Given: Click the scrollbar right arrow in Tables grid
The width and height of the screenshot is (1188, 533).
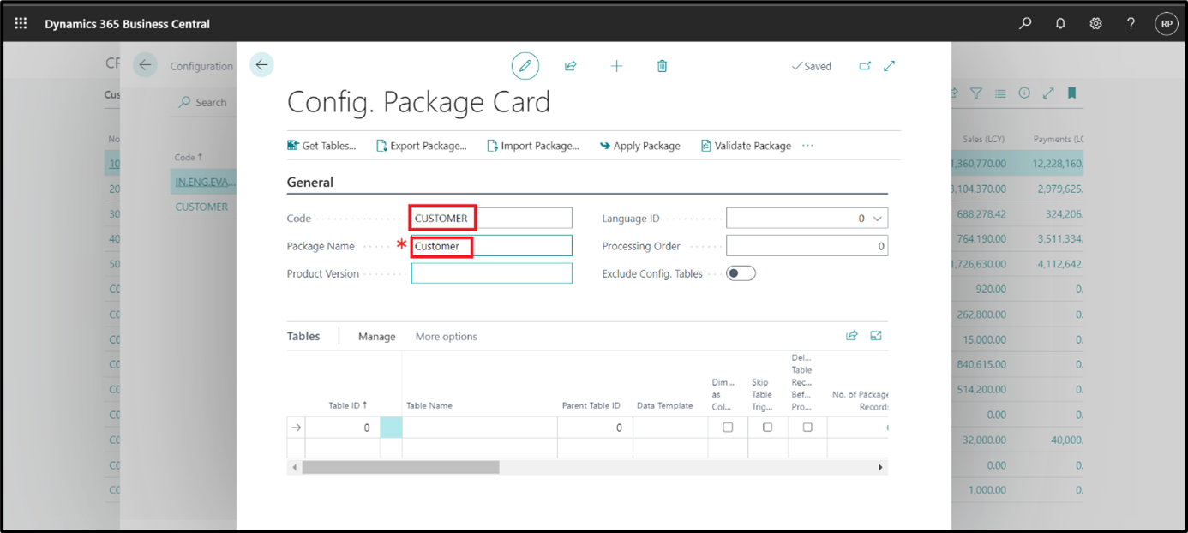Looking at the screenshot, I should 880,467.
